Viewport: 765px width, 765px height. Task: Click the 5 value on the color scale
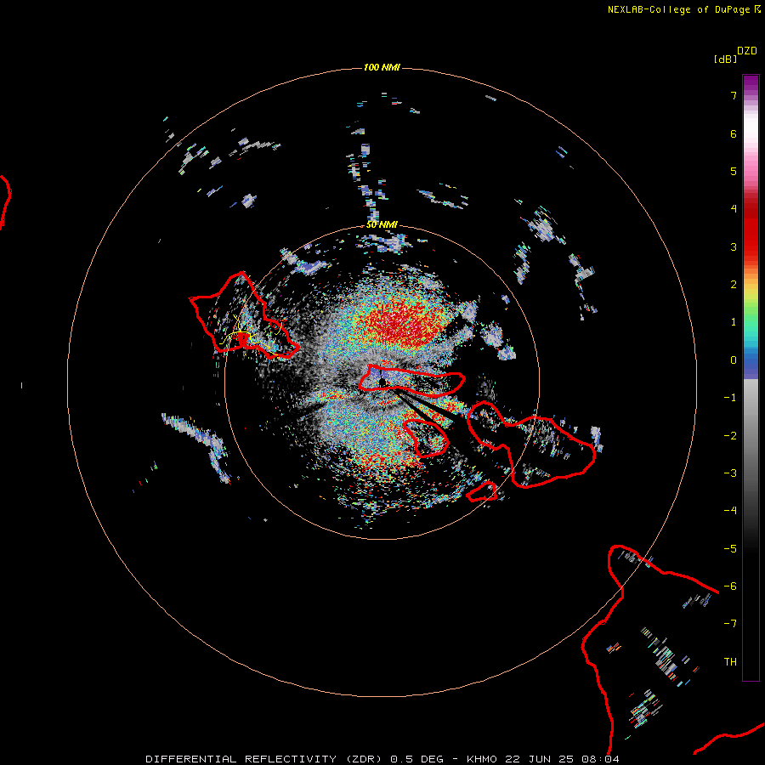coord(734,171)
